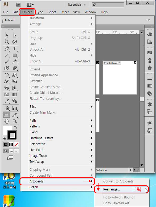Select the Blob Brush tool
Viewport: 156px width, 207px height.
7,68
